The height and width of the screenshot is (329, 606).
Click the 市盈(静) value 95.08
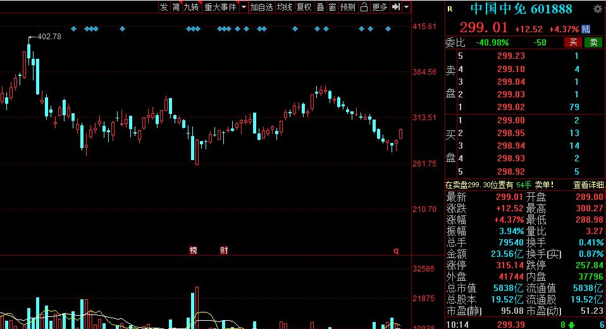[512, 311]
